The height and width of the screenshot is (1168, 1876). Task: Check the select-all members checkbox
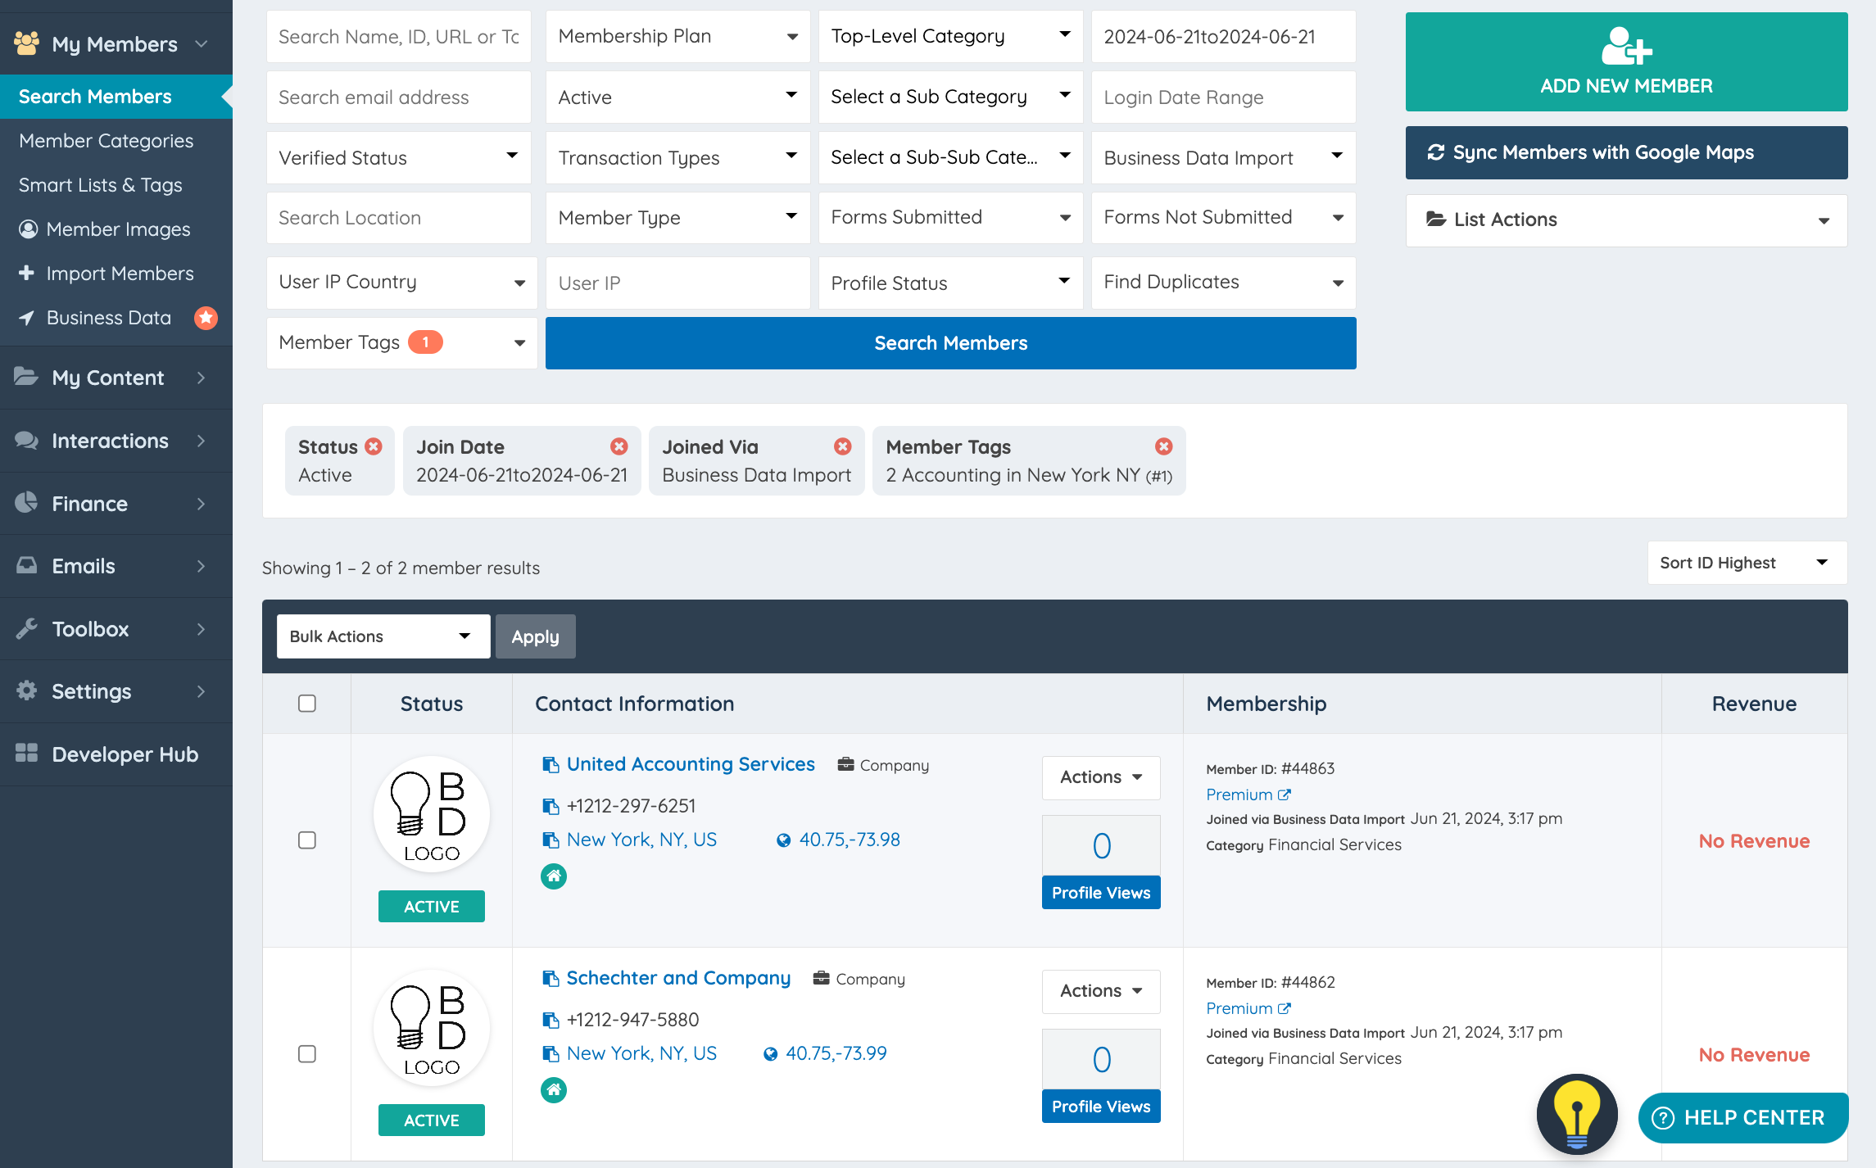[x=307, y=704]
